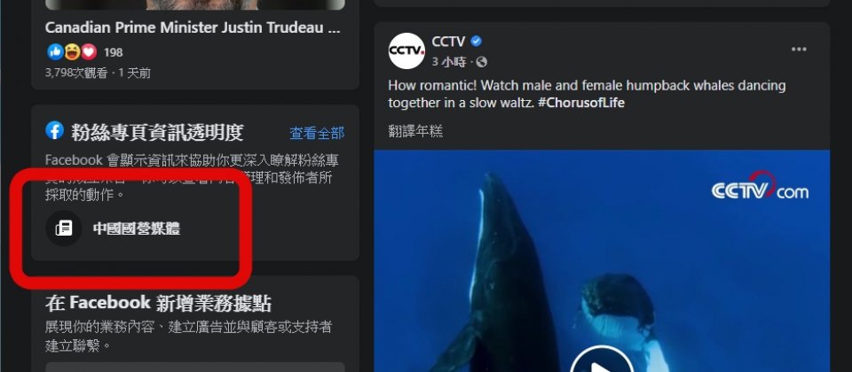852x372 pixels.
Task: Click the CCTV page profile avatar
Action: click(406, 50)
